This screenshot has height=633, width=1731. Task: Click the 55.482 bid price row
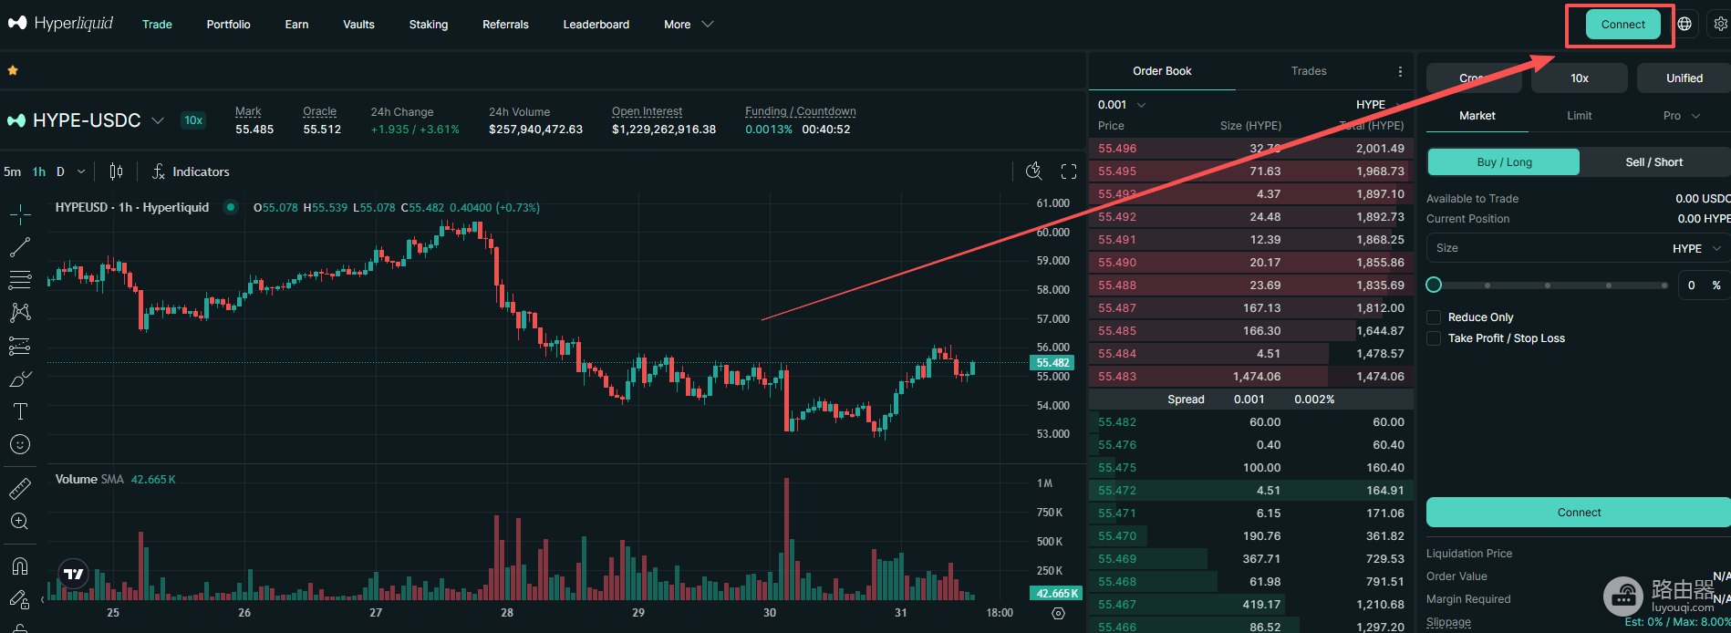click(x=1250, y=422)
